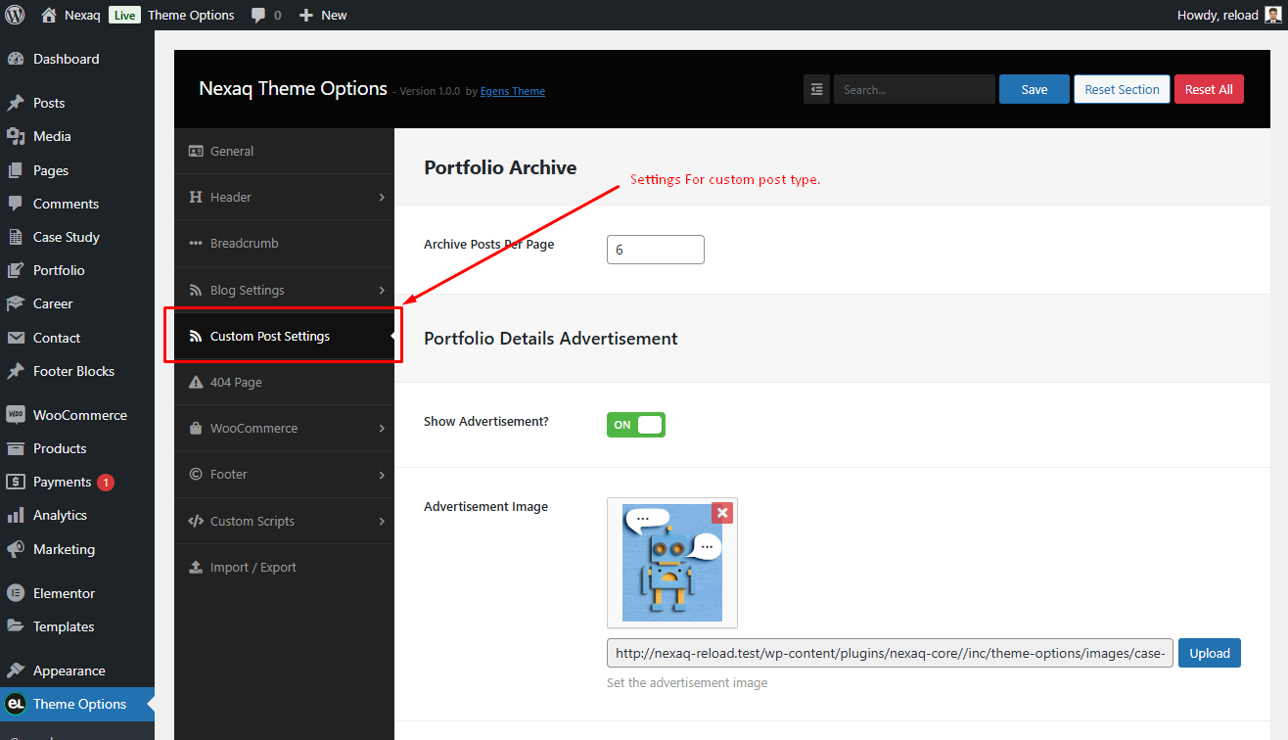Click the Case Study icon
This screenshot has width=1288, height=740.
16,237
